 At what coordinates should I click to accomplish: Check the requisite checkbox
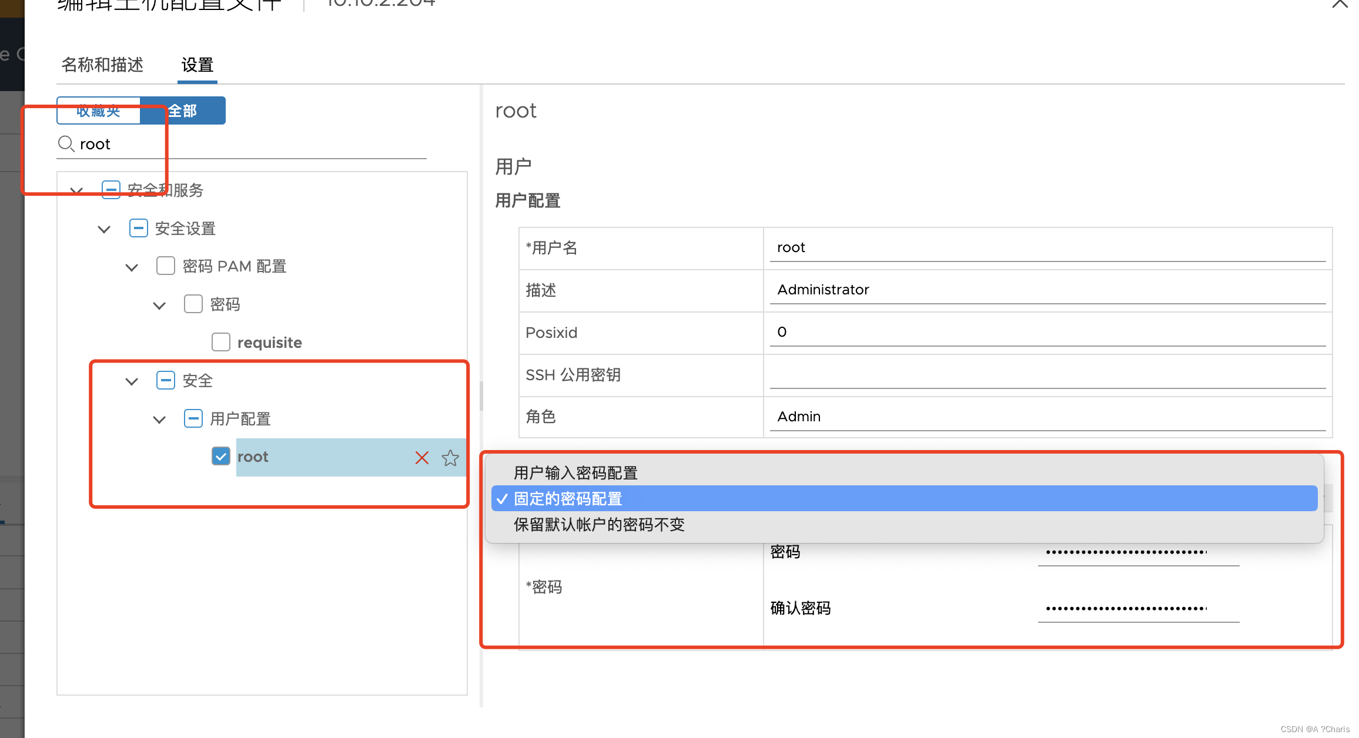(x=220, y=341)
